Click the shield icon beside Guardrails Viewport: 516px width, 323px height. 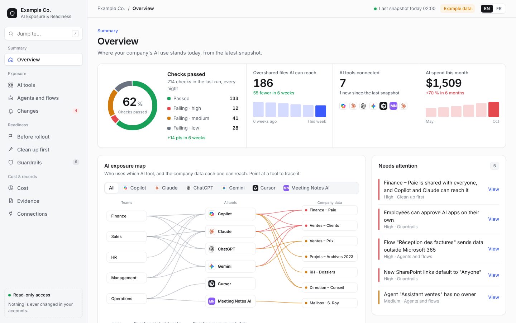pyautogui.click(x=11, y=163)
